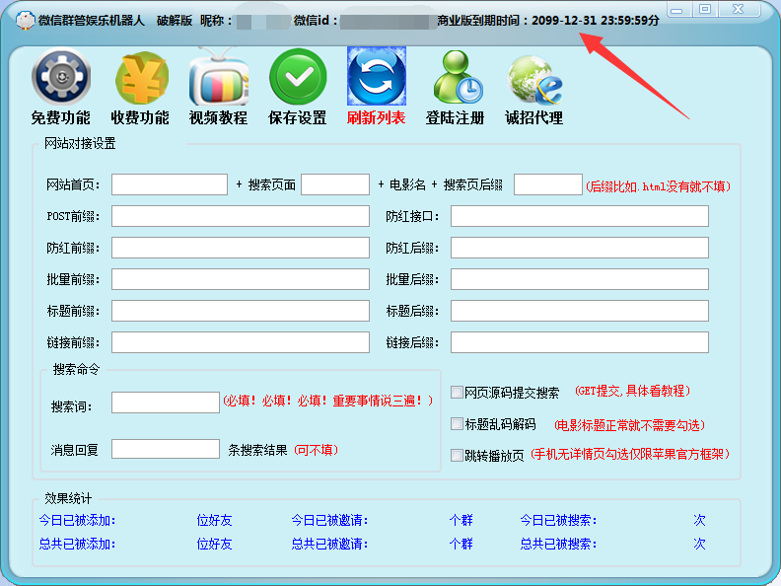Open the 视频教程 television icon
The image size is (781, 586).
pos(218,77)
